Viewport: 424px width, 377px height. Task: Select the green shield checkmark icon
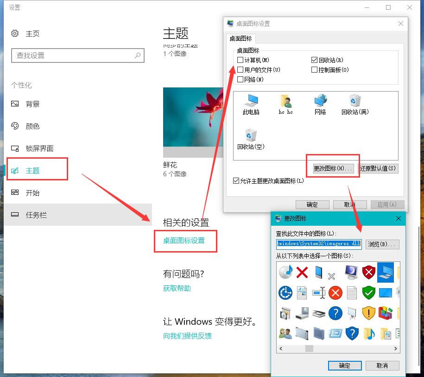(x=368, y=293)
